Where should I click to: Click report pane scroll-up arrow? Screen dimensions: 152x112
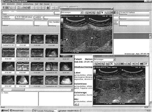point(150,35)
